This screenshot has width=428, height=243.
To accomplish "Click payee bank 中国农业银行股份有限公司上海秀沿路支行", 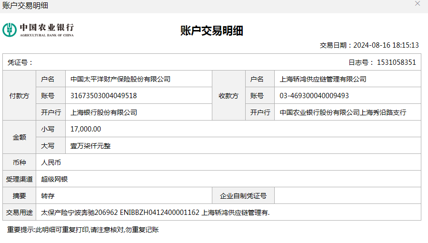I will (343, 112).
